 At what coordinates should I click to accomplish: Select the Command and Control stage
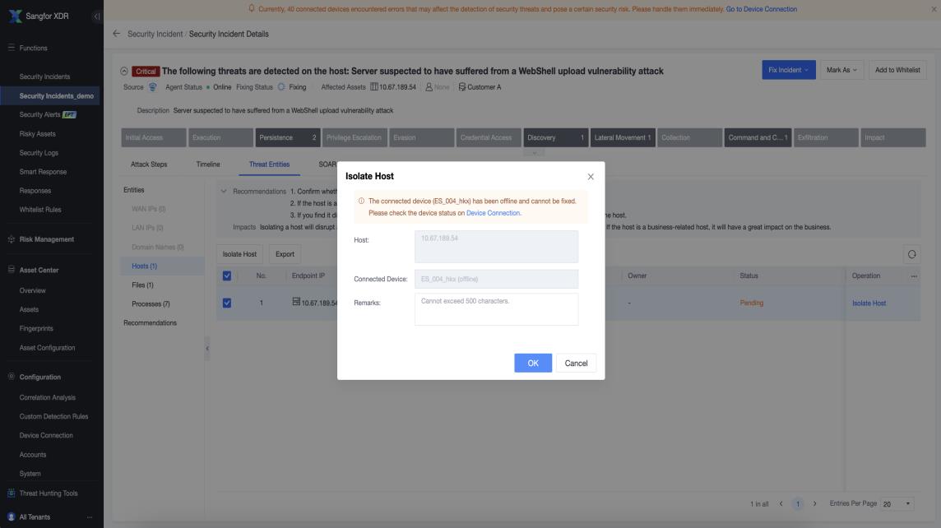coord(758,137)
